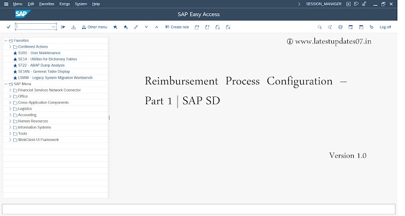The image size is (405, 216).
Task: Open the Other menu button
Action: (95, 27)
